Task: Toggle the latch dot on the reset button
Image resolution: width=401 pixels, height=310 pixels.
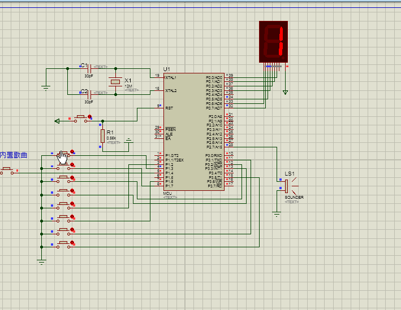Action: pos(89,116)
